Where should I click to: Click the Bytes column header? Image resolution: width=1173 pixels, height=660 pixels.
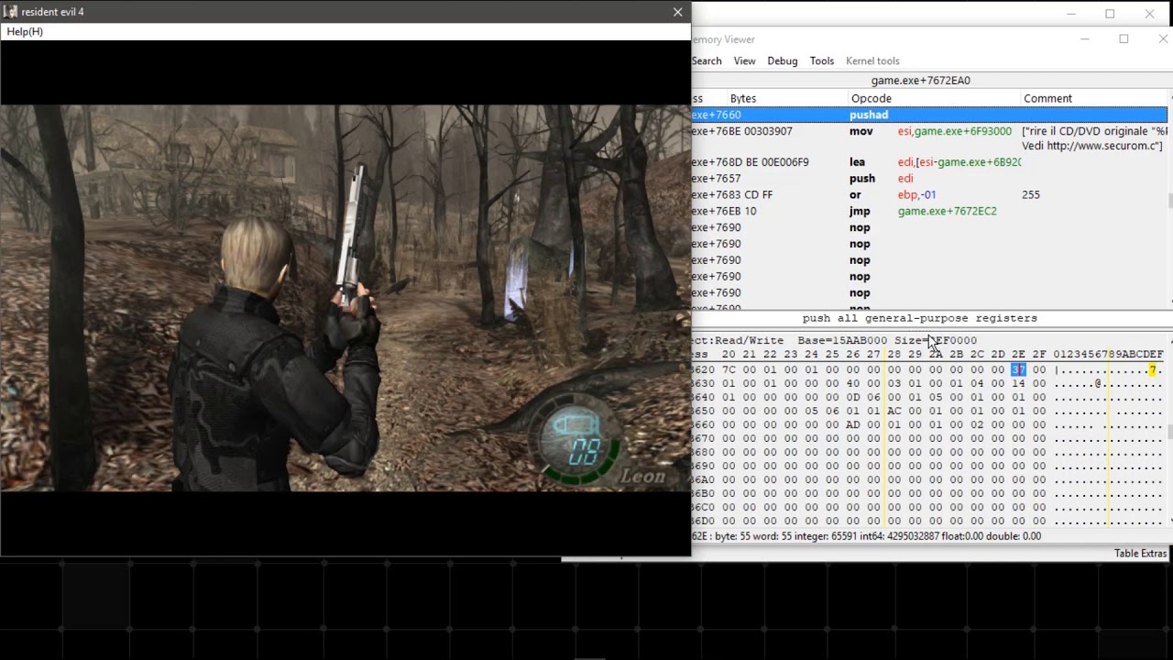[788, 98]
